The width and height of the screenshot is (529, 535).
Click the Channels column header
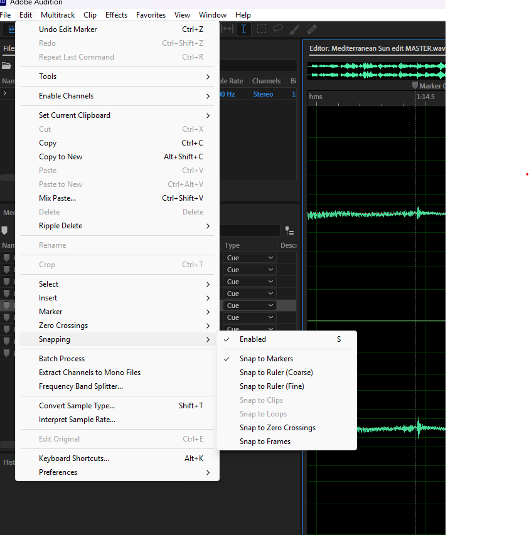[266, 81]
